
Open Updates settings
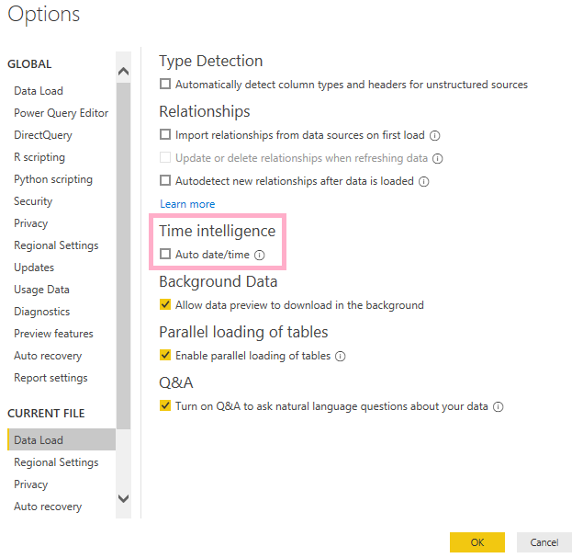[x=34, y=268]
